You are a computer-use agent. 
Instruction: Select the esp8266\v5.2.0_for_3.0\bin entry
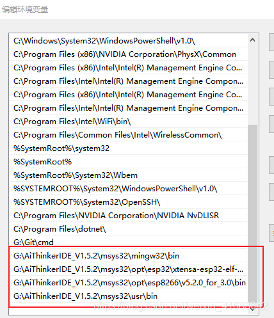coord(129,283)
